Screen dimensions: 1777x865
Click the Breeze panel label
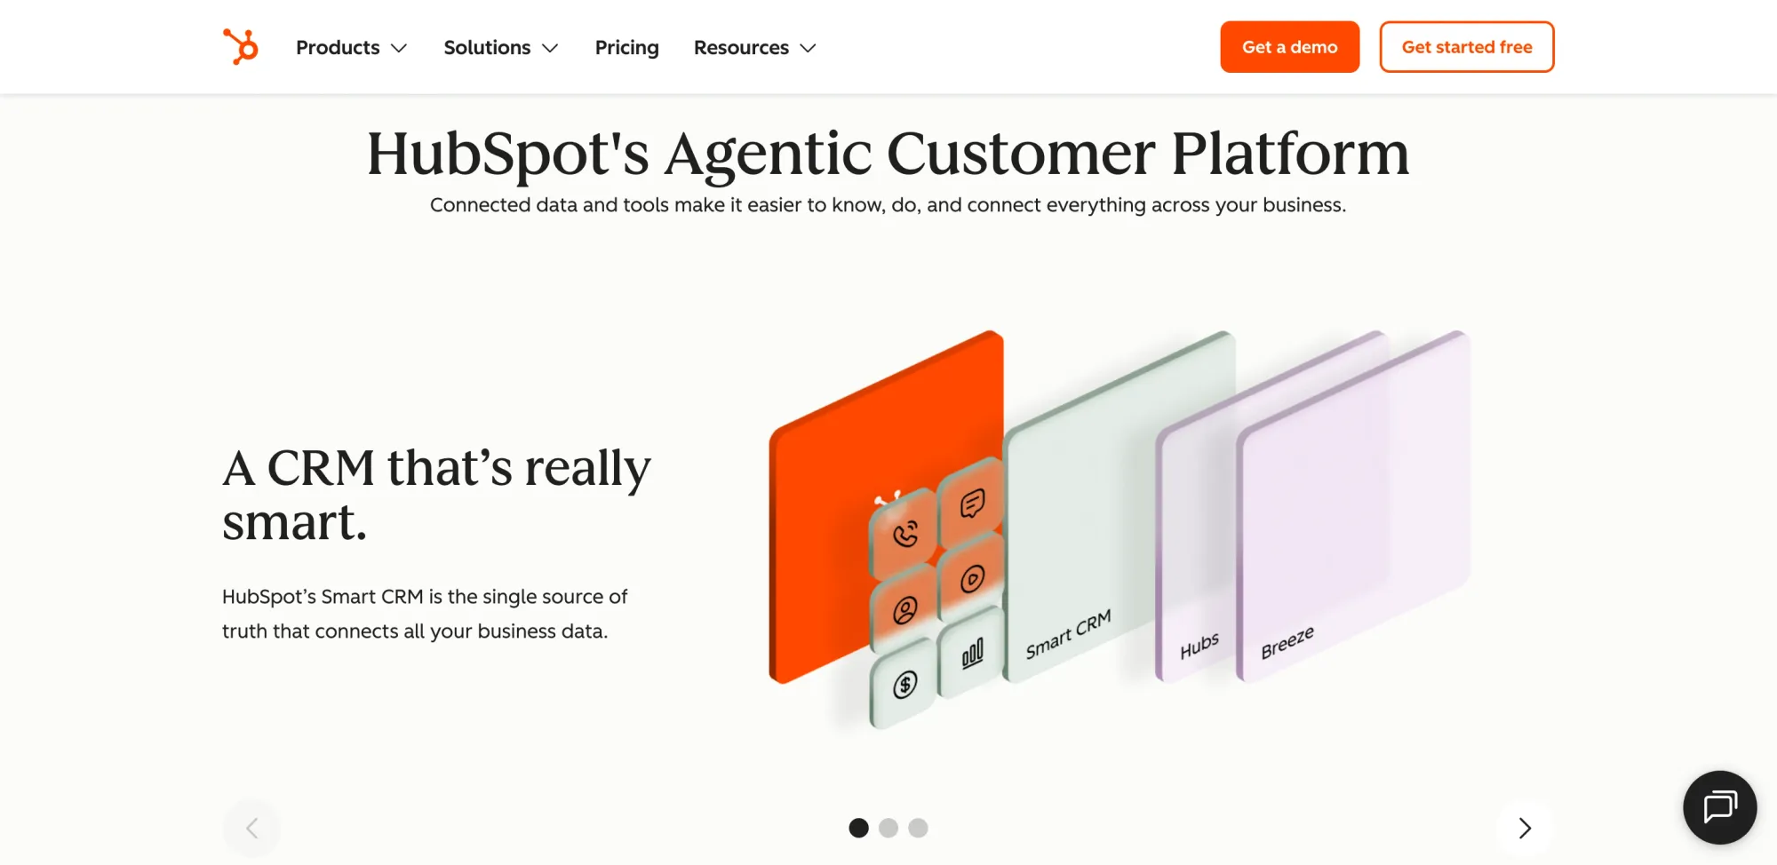pyautogui.click(x=1287, y=642)
